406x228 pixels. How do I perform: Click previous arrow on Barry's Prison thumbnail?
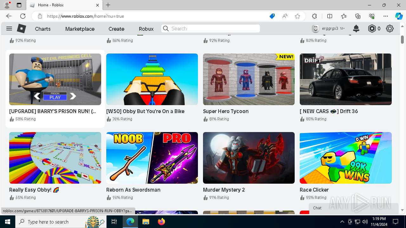click(x=37, y=96)
